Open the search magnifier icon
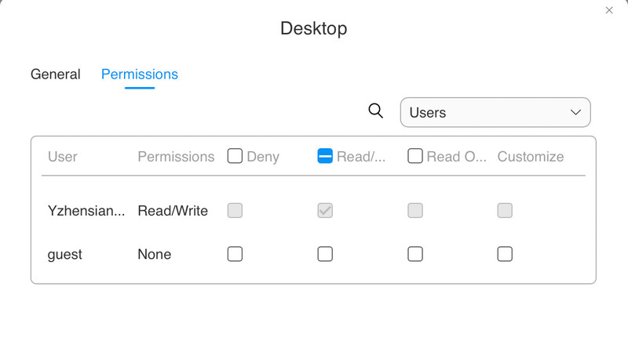 pyautogui.click(x=376, y=111)
